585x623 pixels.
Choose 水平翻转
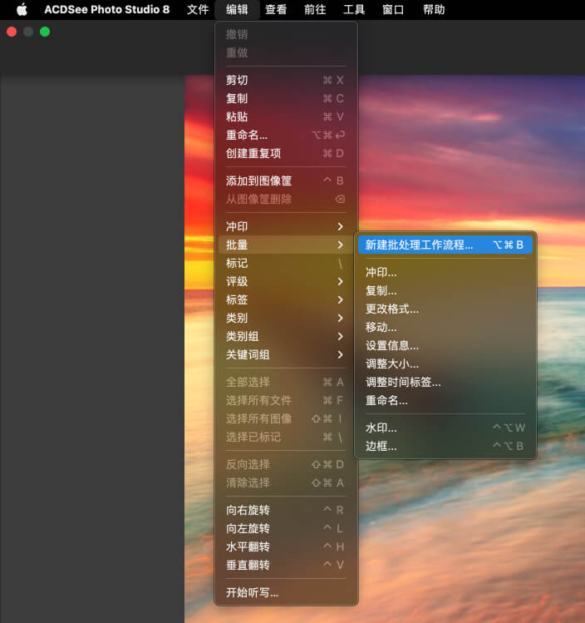point(286,546)
